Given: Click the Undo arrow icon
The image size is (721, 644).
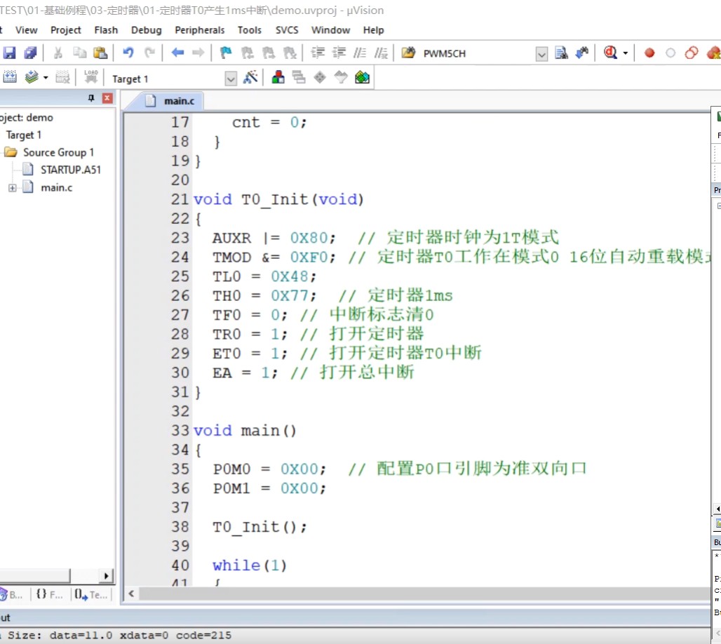Looking at the screenshot, I should point(128,53).
